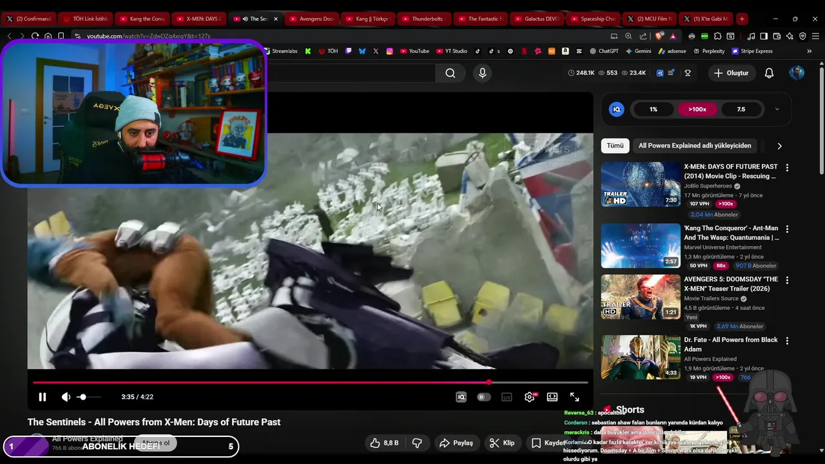Open the notifications bell
The width and height of the screenshot is (825, 464).
click(769, 73)
